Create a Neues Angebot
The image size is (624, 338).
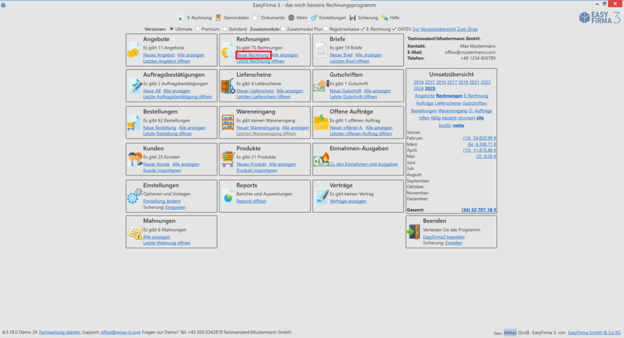(159, 55)
